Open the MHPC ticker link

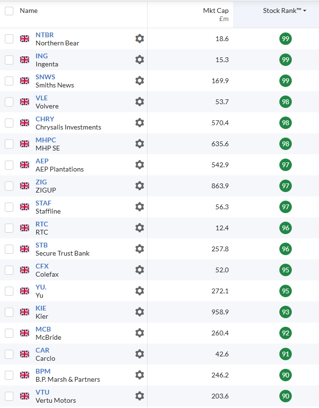tap(45, 140)
